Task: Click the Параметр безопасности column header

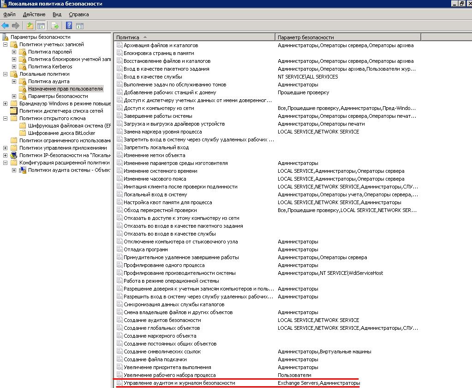Action: coord(348,37)
